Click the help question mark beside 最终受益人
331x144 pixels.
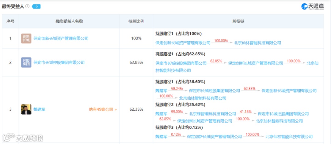tap(27, 6)
